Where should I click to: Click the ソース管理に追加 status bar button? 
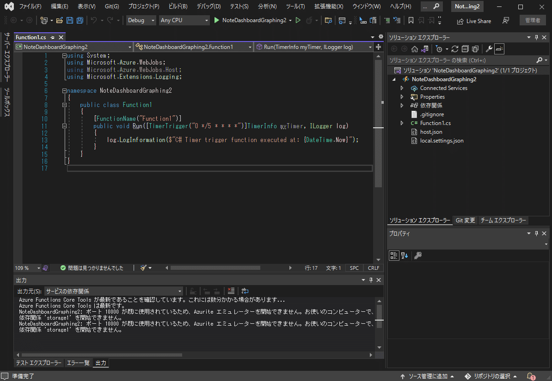tap(427, 376)
